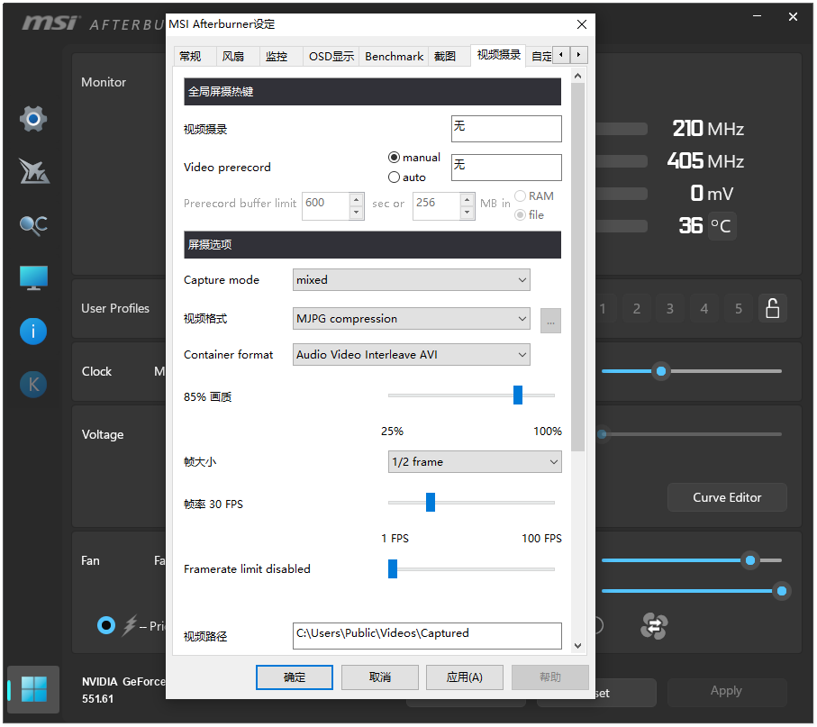Open the Capture mode dropdown
The width and height of the screenshot is (817, 727).
point(411,279)
